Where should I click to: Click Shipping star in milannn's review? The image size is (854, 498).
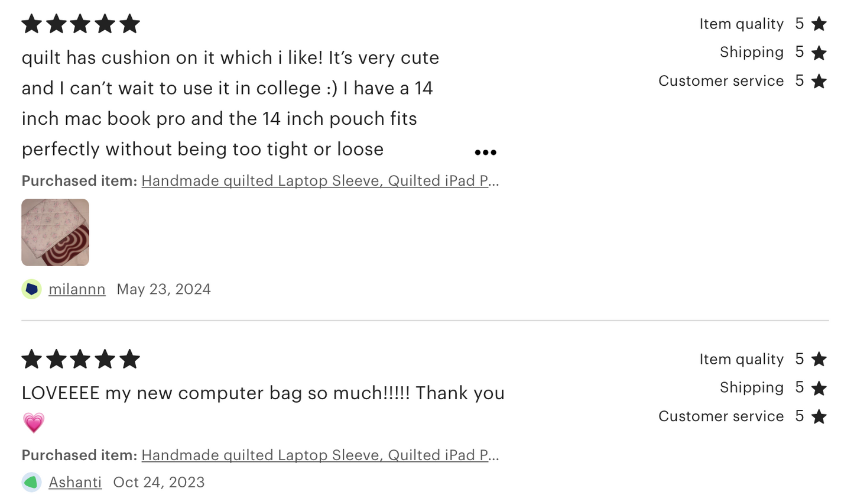pyautogui.click(x=819, y=53)
